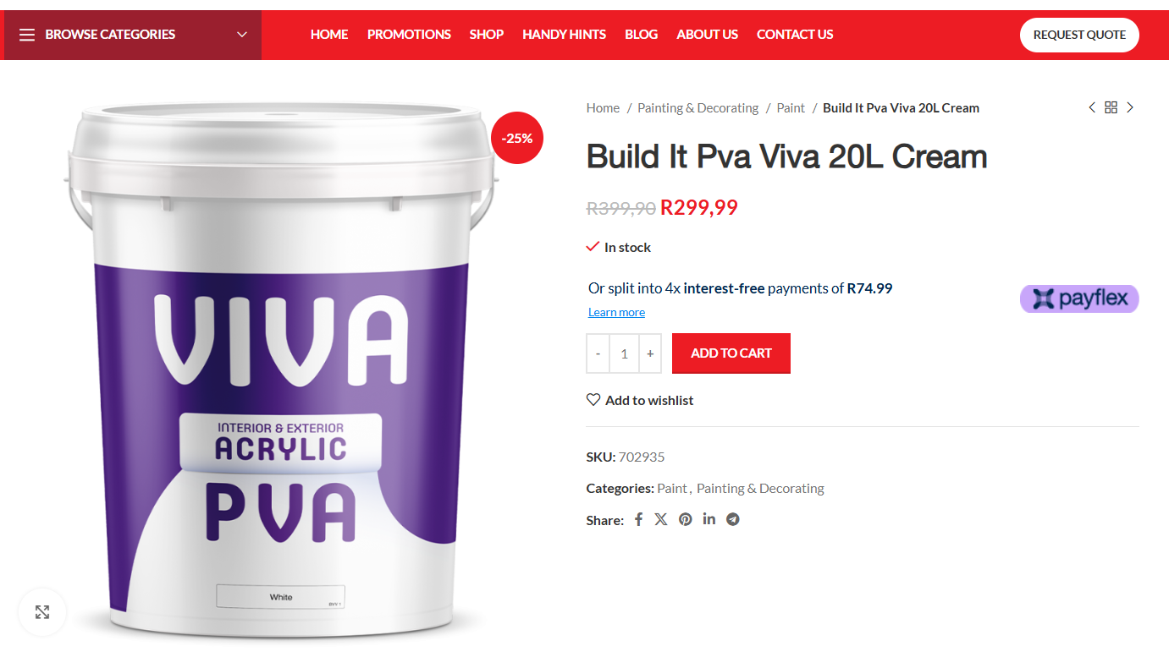Share product on LinkedIn icon
This screenshot has height=657, width=1169.
pos(709,519)
